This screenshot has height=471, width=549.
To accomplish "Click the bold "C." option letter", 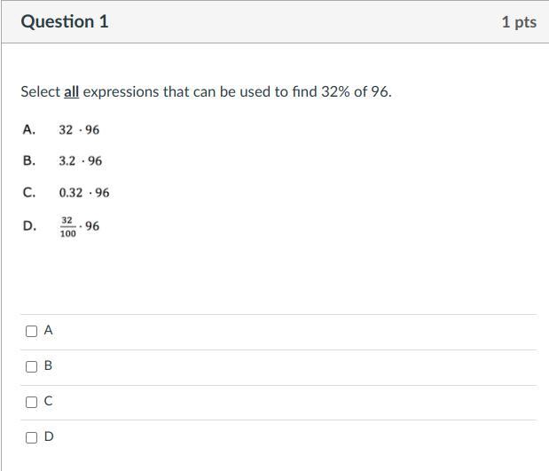I will point(29,192).
